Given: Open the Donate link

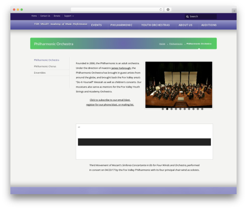Looking at the screenshot, I should click(57, 16).
